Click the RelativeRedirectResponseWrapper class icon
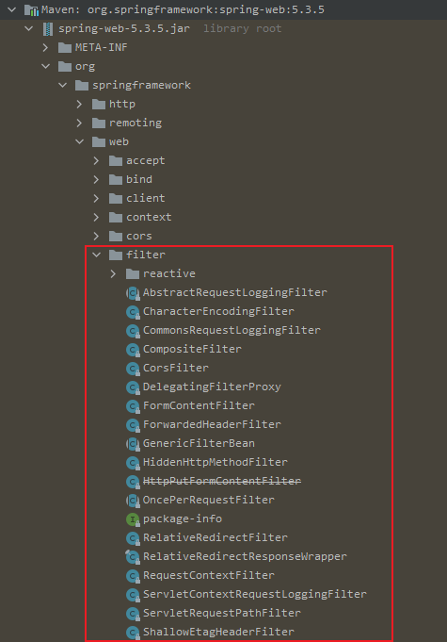 [133, 557]
